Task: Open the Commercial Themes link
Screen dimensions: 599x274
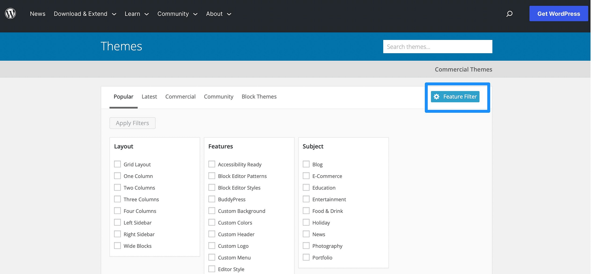Action: tap(463, 70)
